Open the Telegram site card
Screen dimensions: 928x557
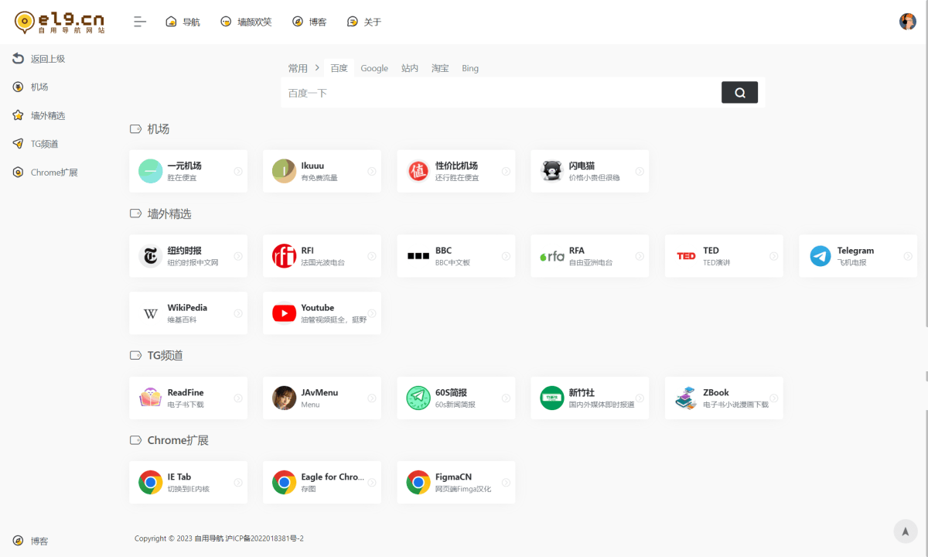pyautogui.click(x=857, y=256)
